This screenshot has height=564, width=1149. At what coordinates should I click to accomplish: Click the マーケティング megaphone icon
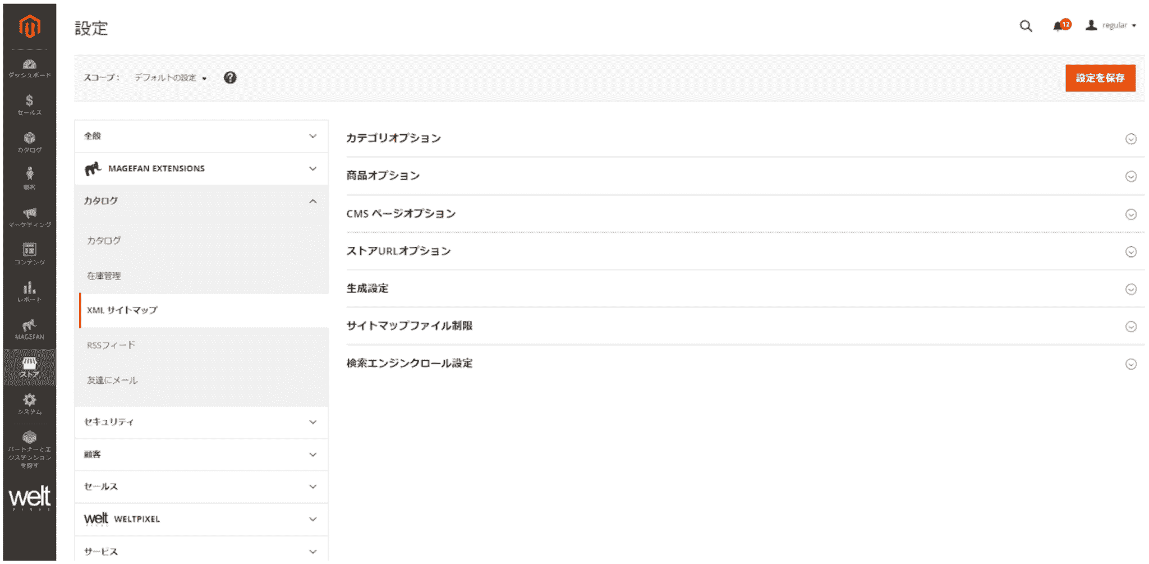(30, 215)
